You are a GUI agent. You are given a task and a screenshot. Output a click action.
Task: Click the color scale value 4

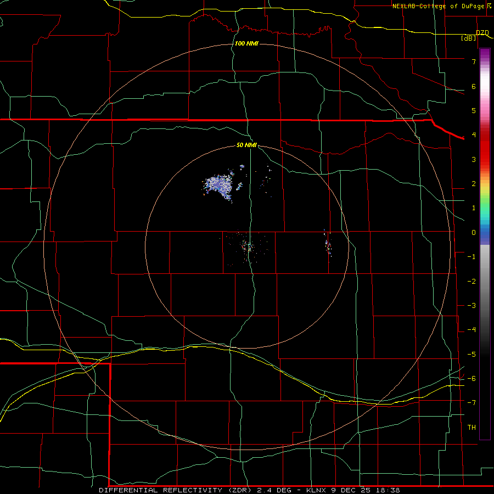474,135
